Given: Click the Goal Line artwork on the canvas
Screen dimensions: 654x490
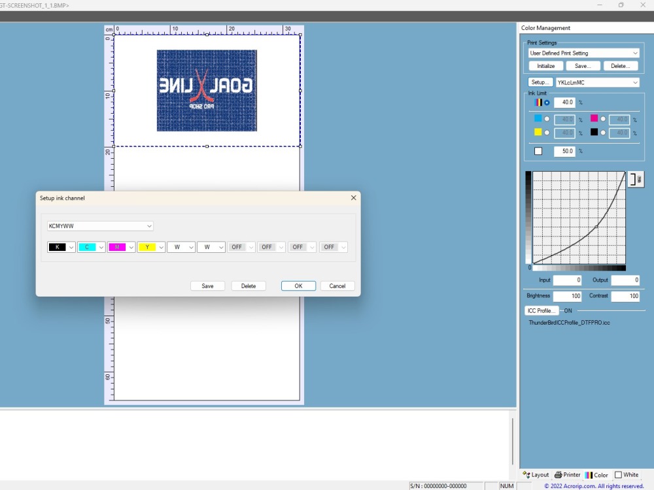Looking at the screenshot, I should click(207, 90).
